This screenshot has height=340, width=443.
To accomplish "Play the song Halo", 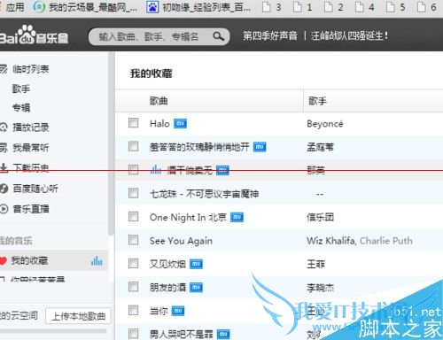I will click(x=159, y=123).
